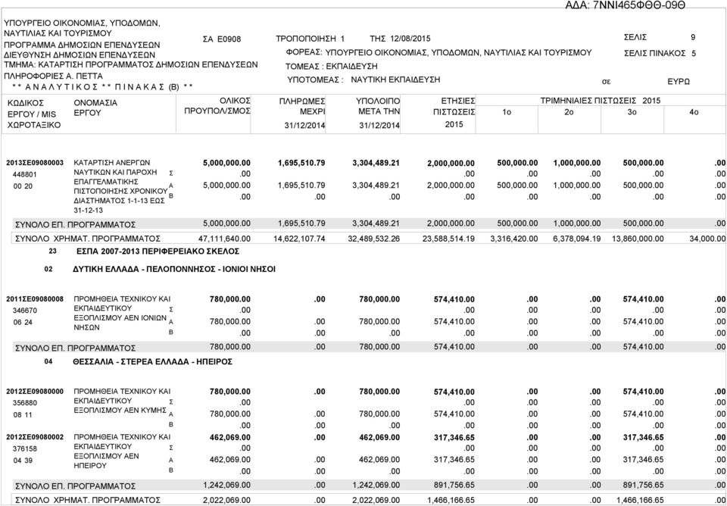This screenshot has height=506, width=727.
Task: Click the quarterly value 6,378,094.19
Action: click(x=577, y=239)
